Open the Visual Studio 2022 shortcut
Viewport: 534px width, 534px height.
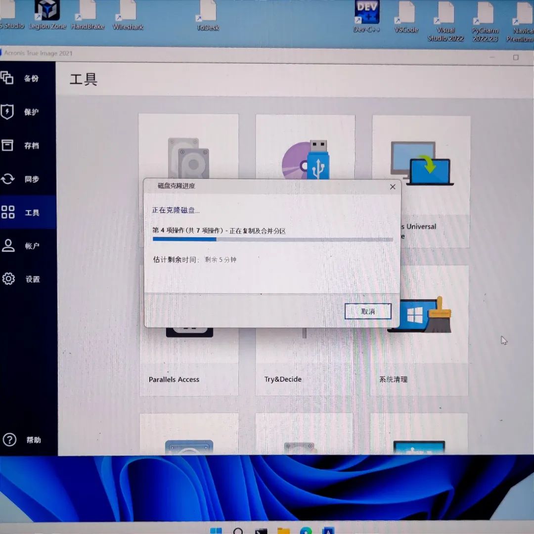445,22
